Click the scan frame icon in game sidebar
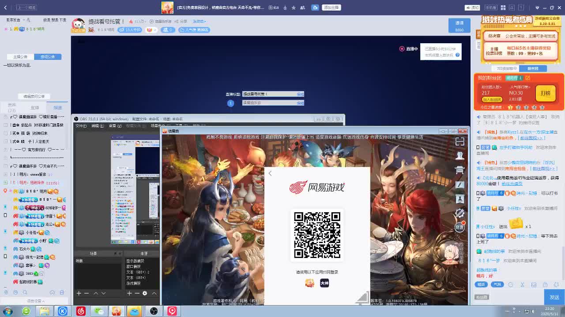 coord(460,141)
